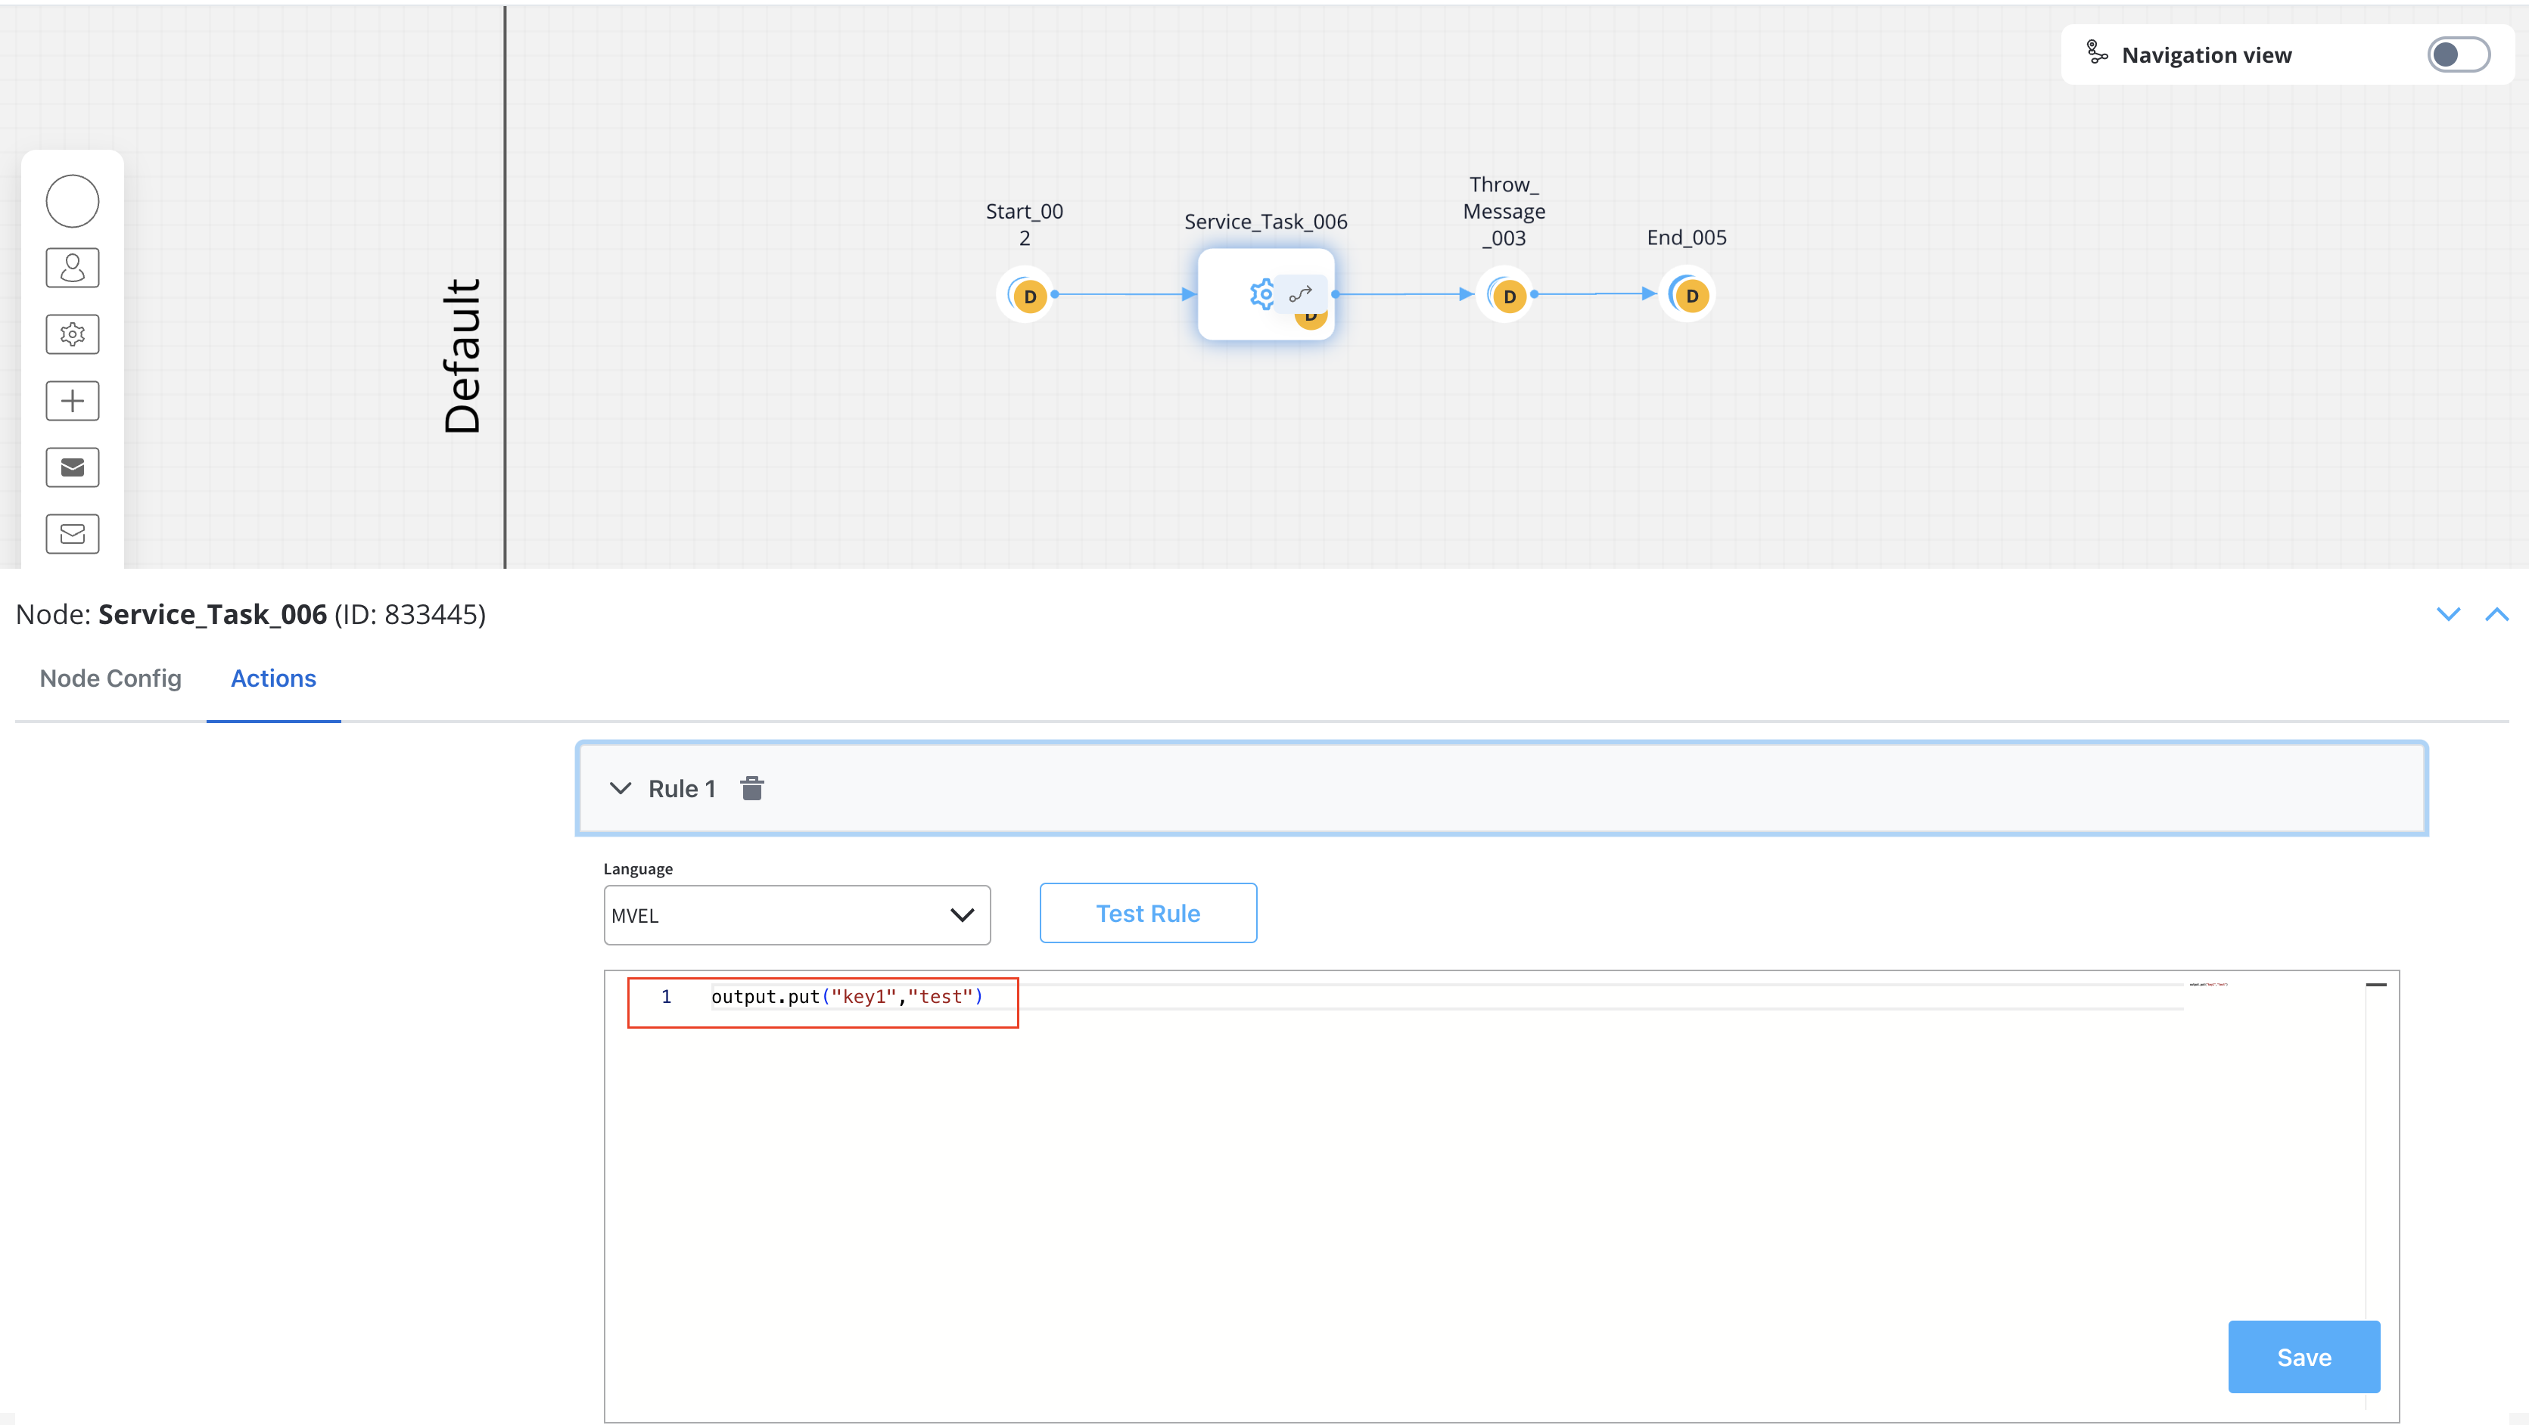Screen dimensions: 2529x1425
Task: Select the start event circle tool
Action: click(73, 201)
